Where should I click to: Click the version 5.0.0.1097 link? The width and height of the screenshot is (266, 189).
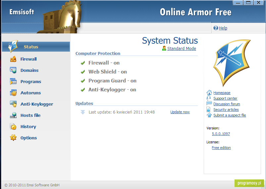[x=221, y=134]
